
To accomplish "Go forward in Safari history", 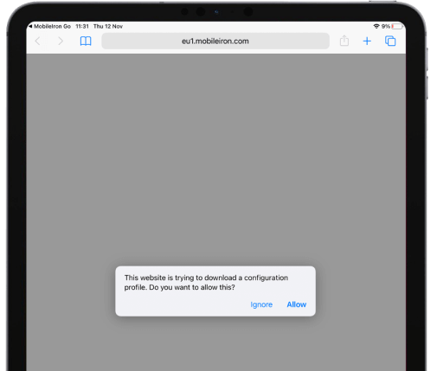I will tap(61, 41).
